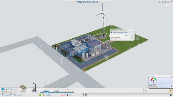The width and height of the screenshot is (173, 97).
Task: Expand the regional power arrow button
Action: pos(171,86)
